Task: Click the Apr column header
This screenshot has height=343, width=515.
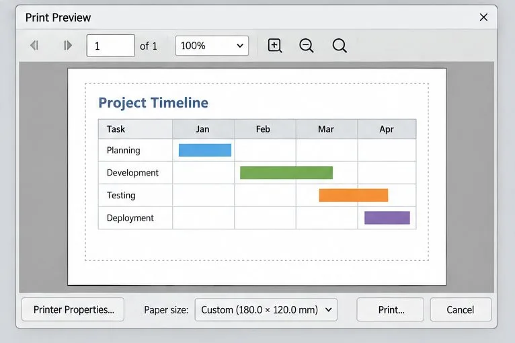Action: [387, 129]
